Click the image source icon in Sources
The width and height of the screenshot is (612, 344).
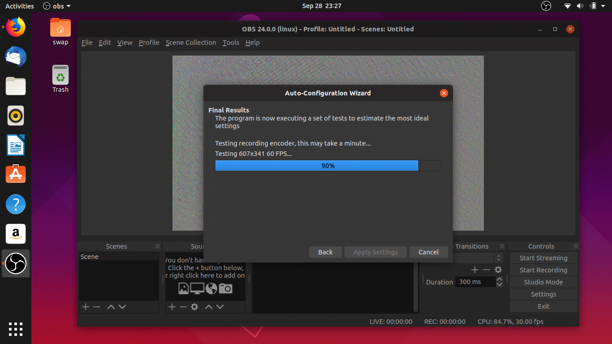tap(183, 288)
